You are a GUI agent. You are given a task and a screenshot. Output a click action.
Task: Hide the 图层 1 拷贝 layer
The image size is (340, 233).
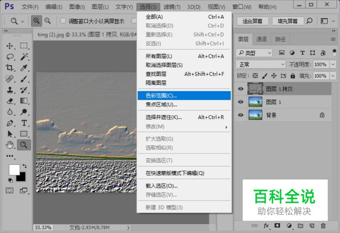[x=241, y=89]
